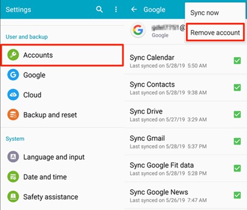Open Language and input settings
Viewport: 247px width, 210px height.
point(62,157)
